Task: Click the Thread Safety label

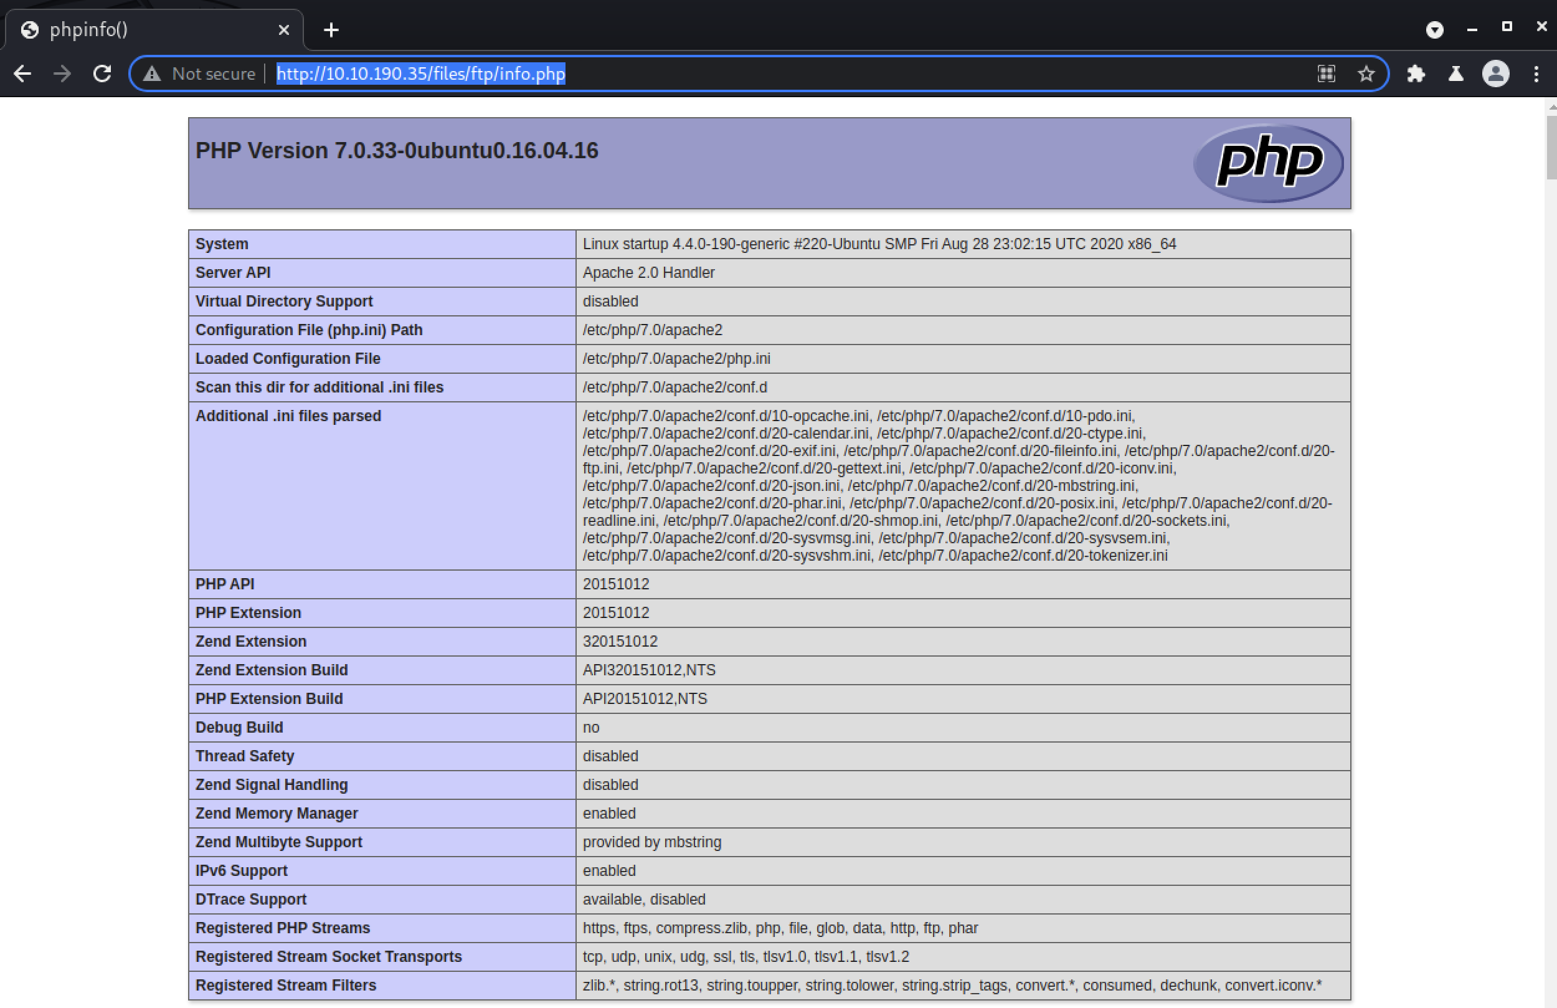Action: (x=245, y=758)
